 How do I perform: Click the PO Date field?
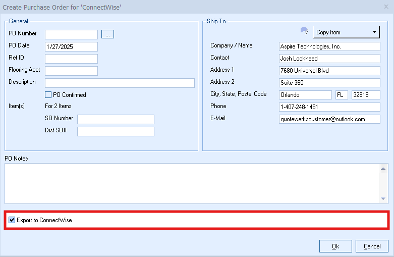71,47
